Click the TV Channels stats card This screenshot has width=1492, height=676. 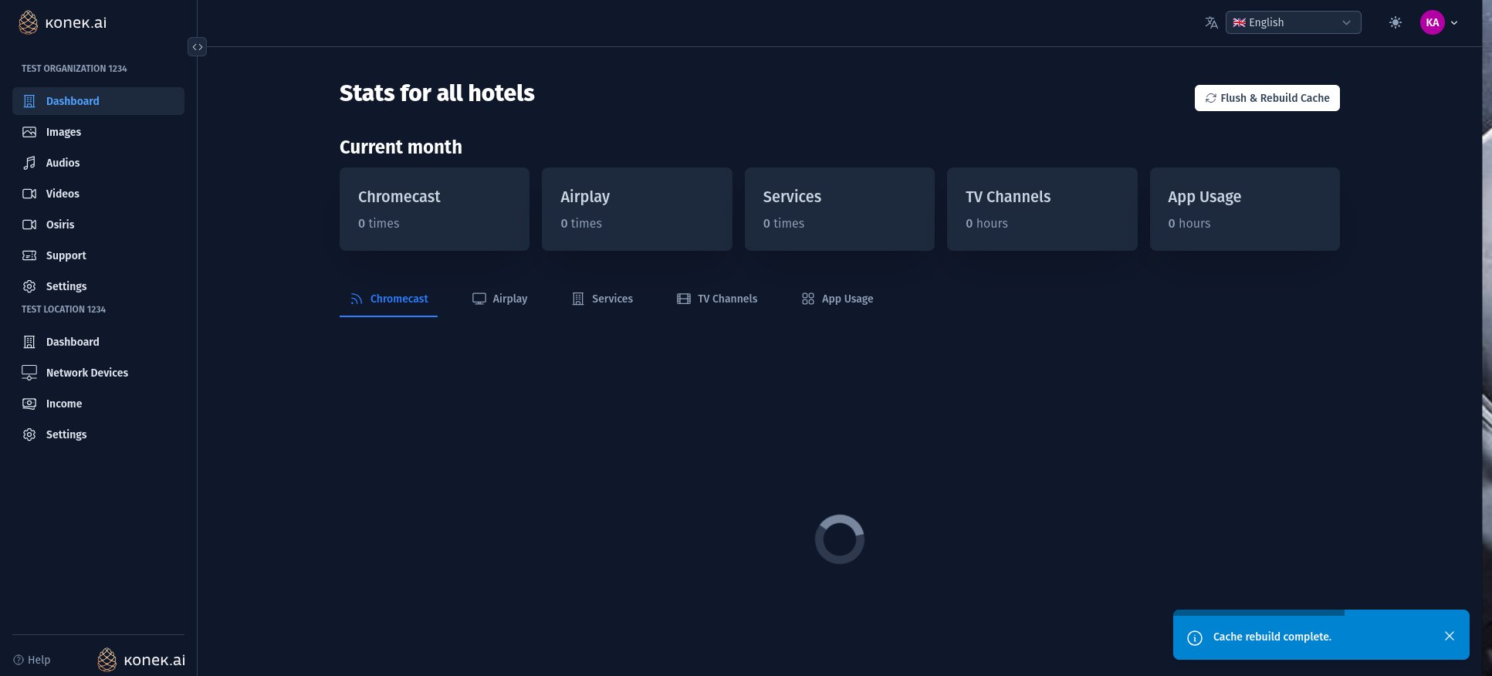[1042, 209]
